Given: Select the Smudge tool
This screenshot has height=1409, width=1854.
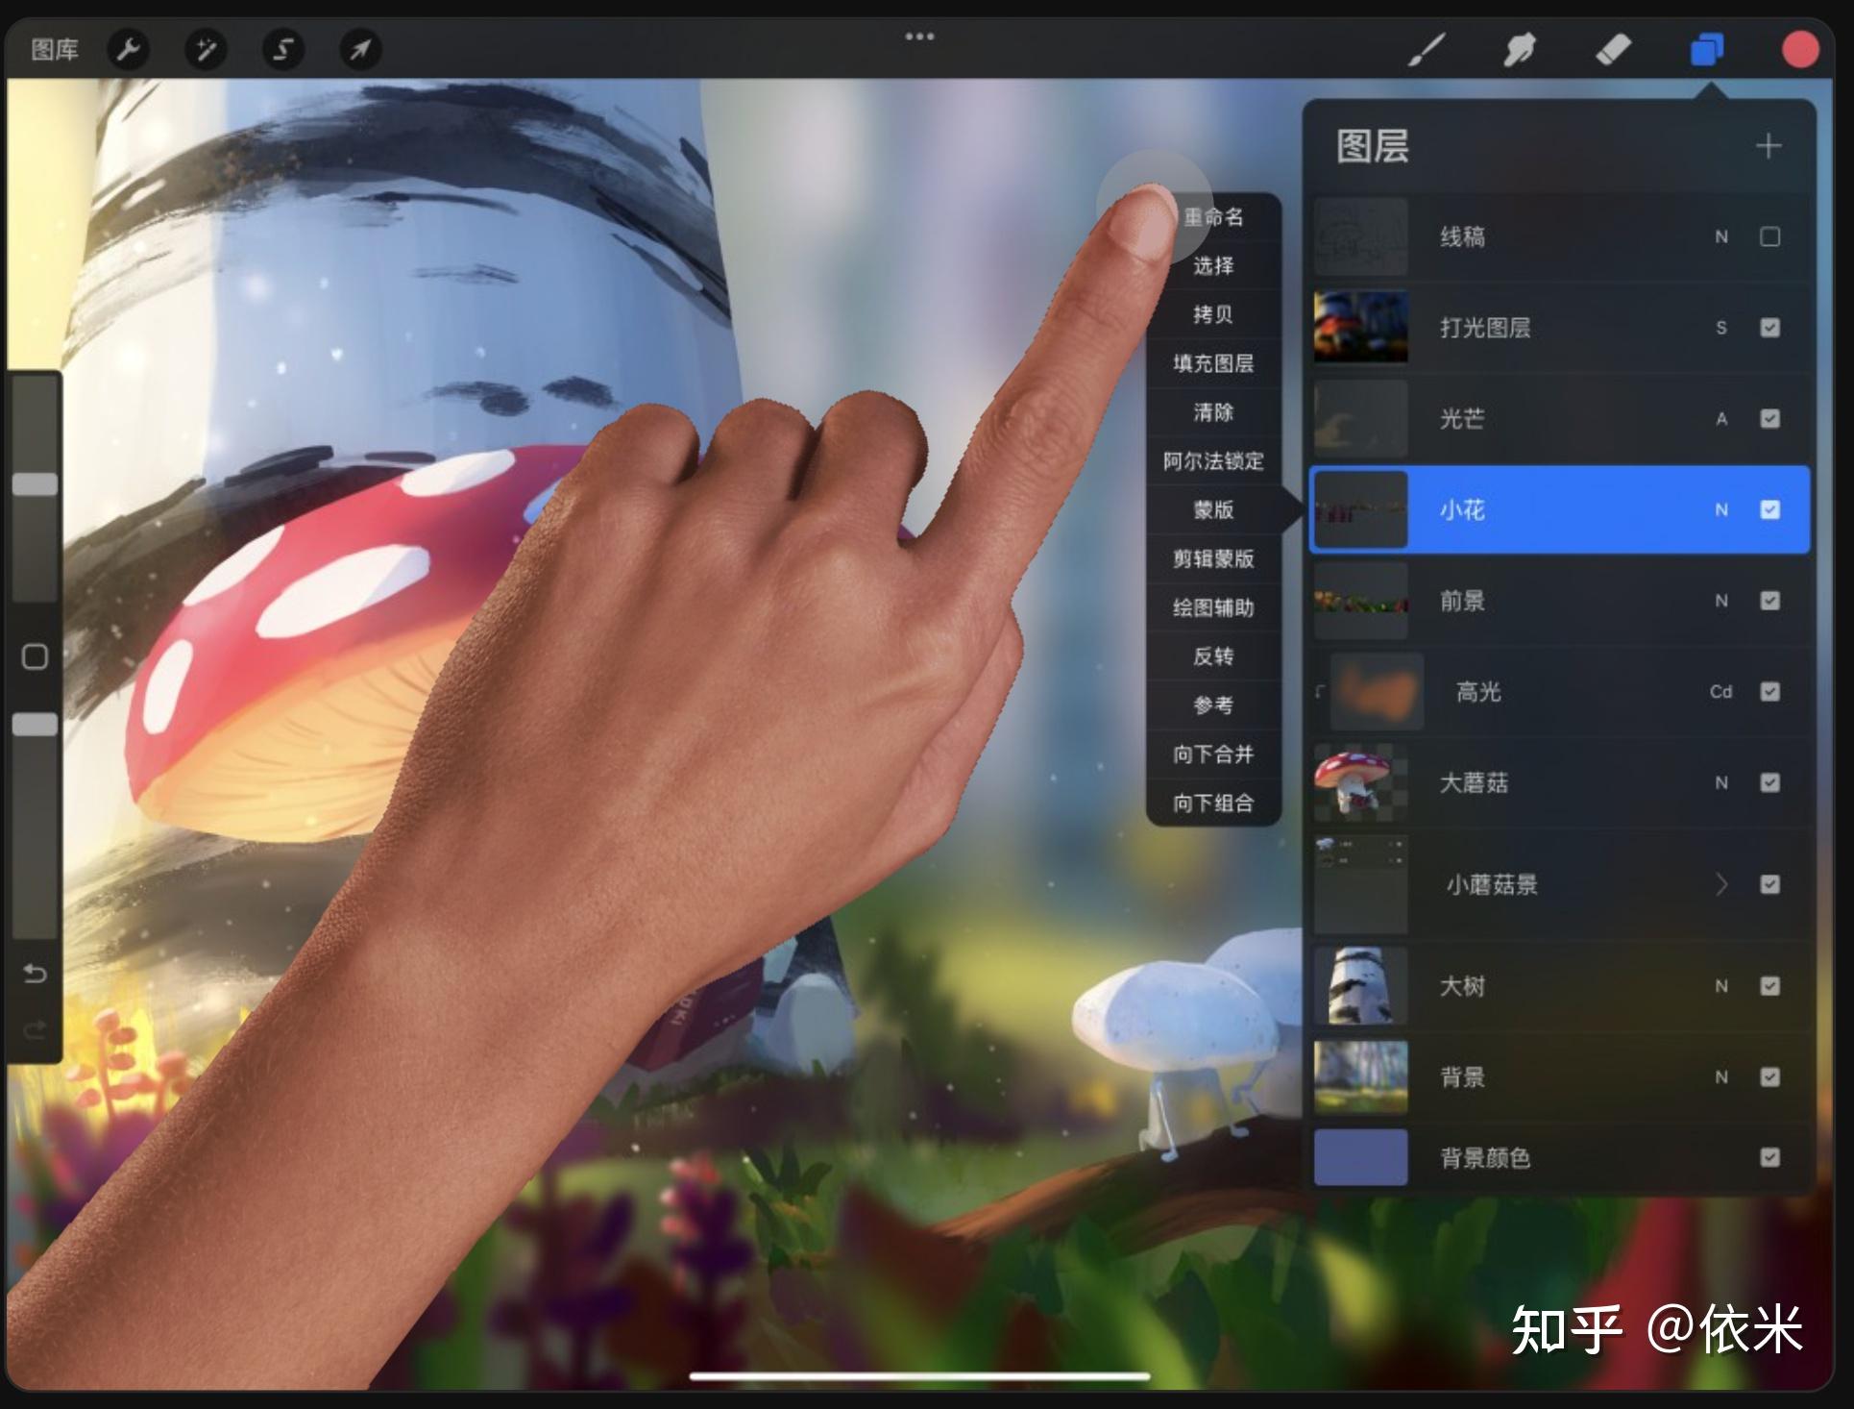Looking at the screenshot, I should coord(1521,50).
